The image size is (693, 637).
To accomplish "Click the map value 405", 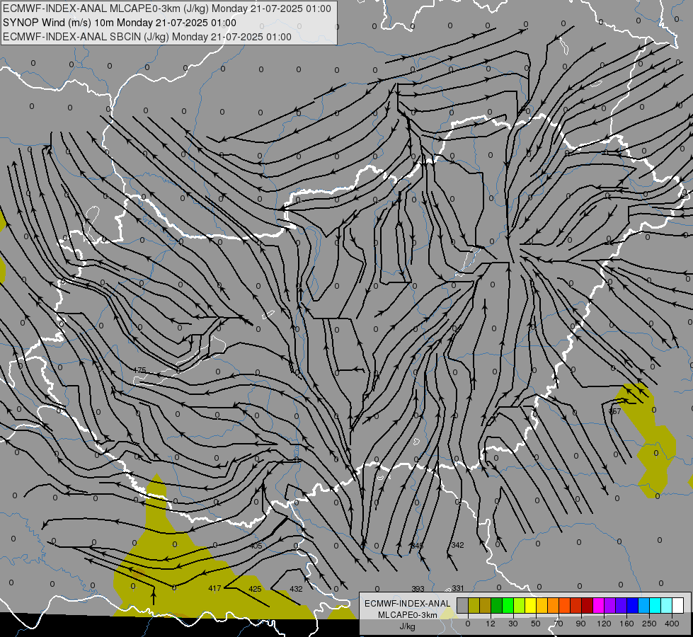I will coord(256,546).
